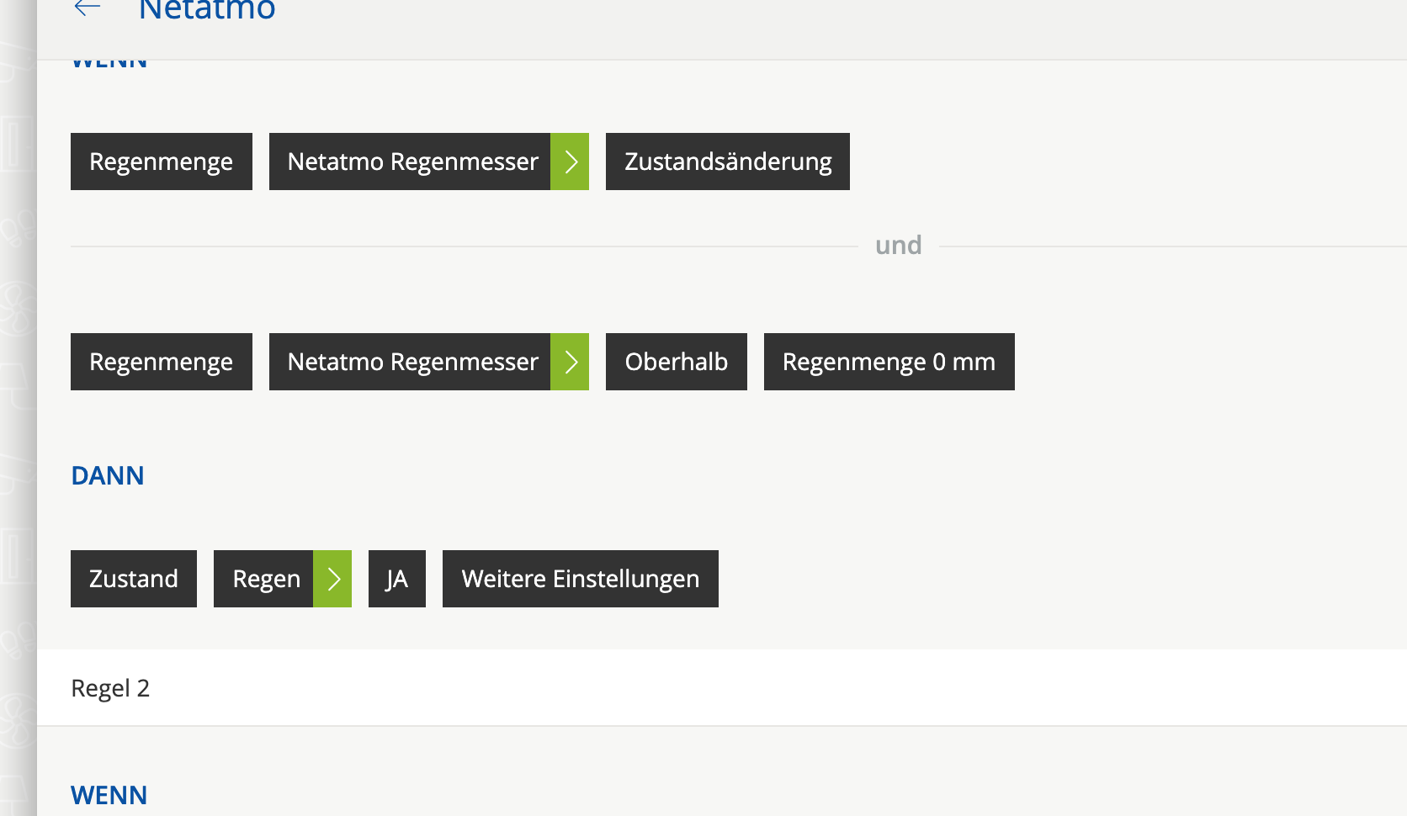Open the Zustandsänderung operator selector
Image resolution: width=1407 pixels, height=816 pixels.
(727, 162)
